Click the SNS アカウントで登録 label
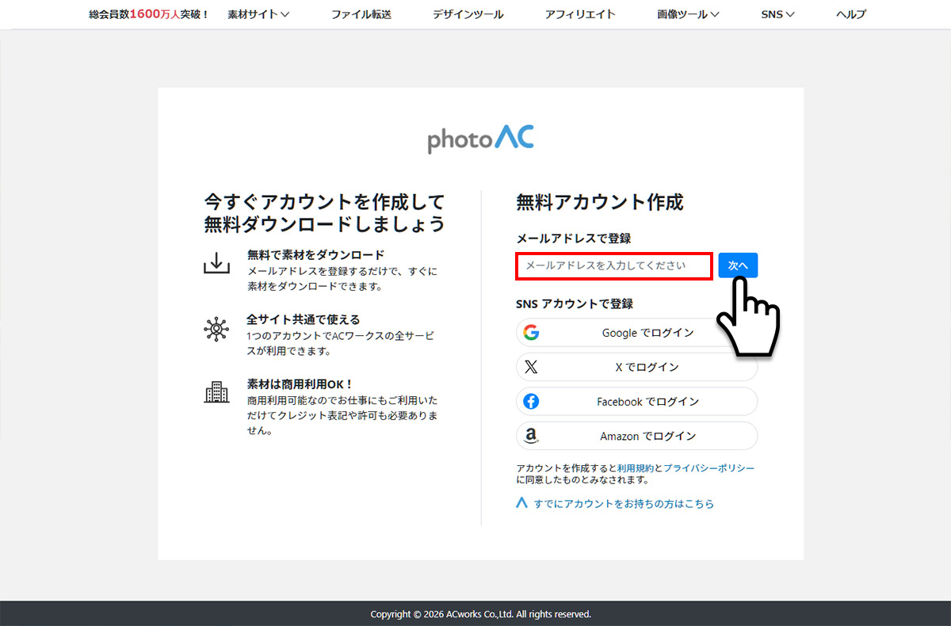 point(575,303)
